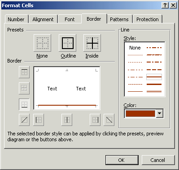Image resolution: width=179 pixels, height=170 pixels.
Task: Switch to the Number tab
Action: [x=16, y=19]
